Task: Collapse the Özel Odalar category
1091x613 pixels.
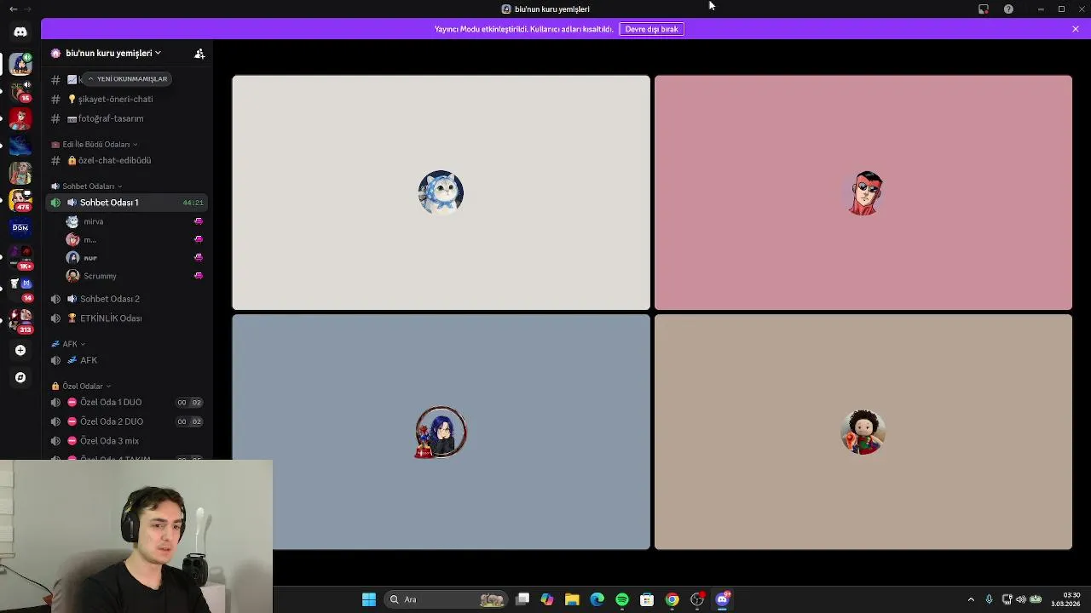Action: pyautogui.click(x=82, y=386)
